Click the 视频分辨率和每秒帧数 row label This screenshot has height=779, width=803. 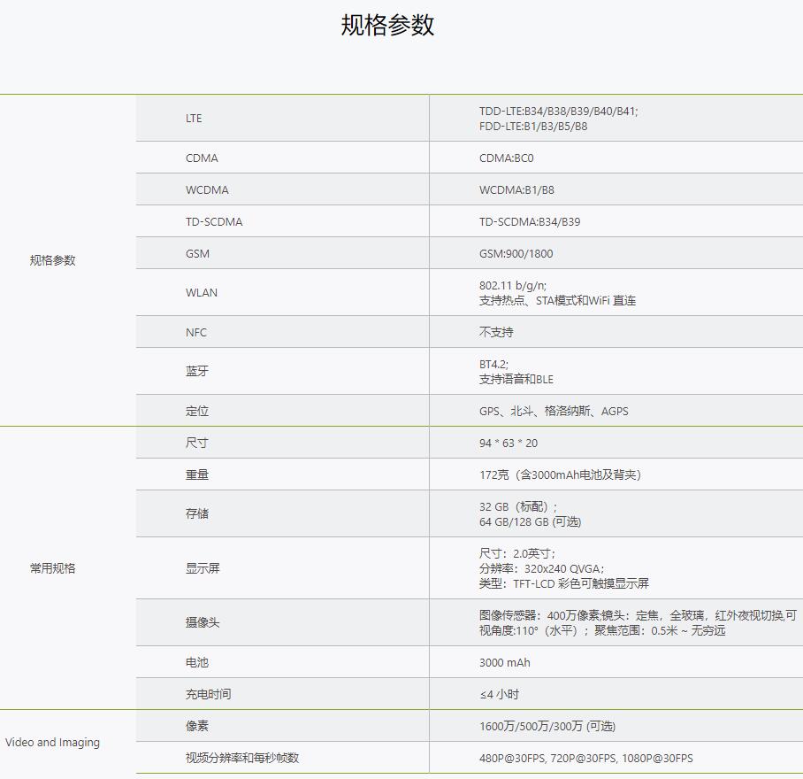point(242,759)
